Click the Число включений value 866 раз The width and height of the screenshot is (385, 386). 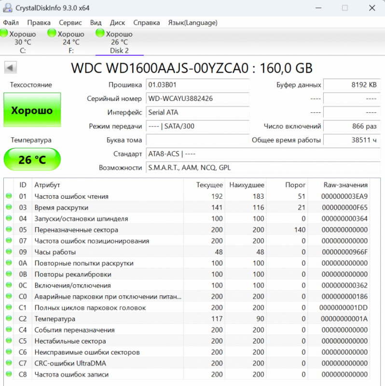tap(352, 126)
